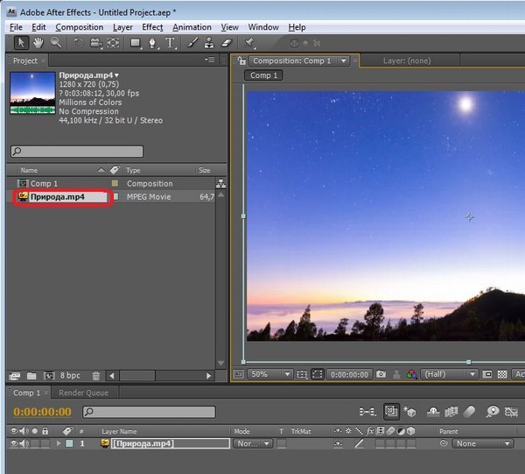Select the Rectangle shape tool
The width and height of the screenshot is (525, 474).
[136, 42]
